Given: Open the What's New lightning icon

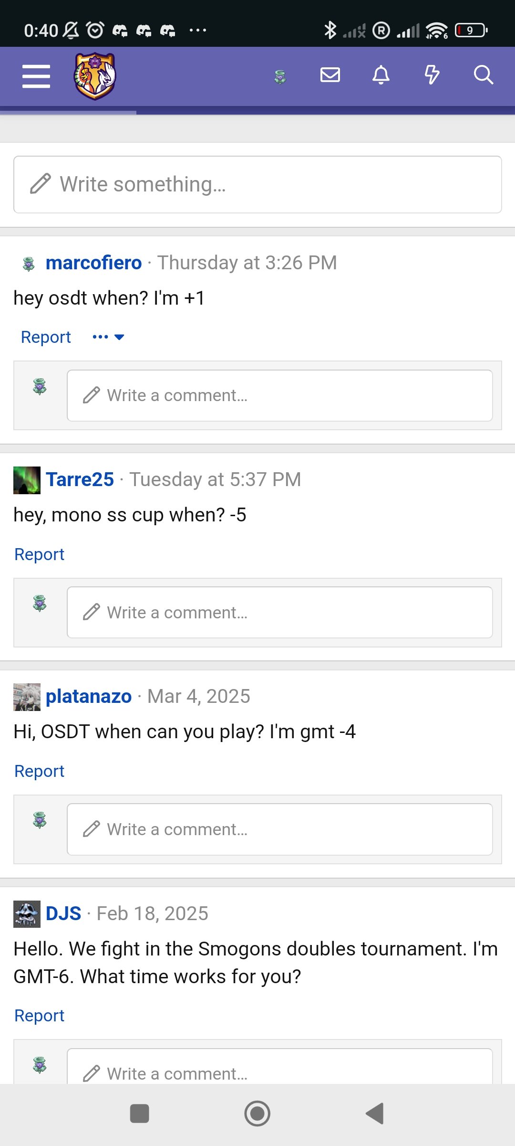Looking at the screenshot, I should coord(432,75).
